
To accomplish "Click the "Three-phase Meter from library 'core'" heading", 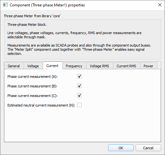I will pyautogui.click(x=32, y=16).
